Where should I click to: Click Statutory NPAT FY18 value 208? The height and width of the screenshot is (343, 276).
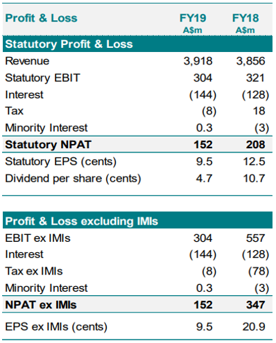coord(255,145)
